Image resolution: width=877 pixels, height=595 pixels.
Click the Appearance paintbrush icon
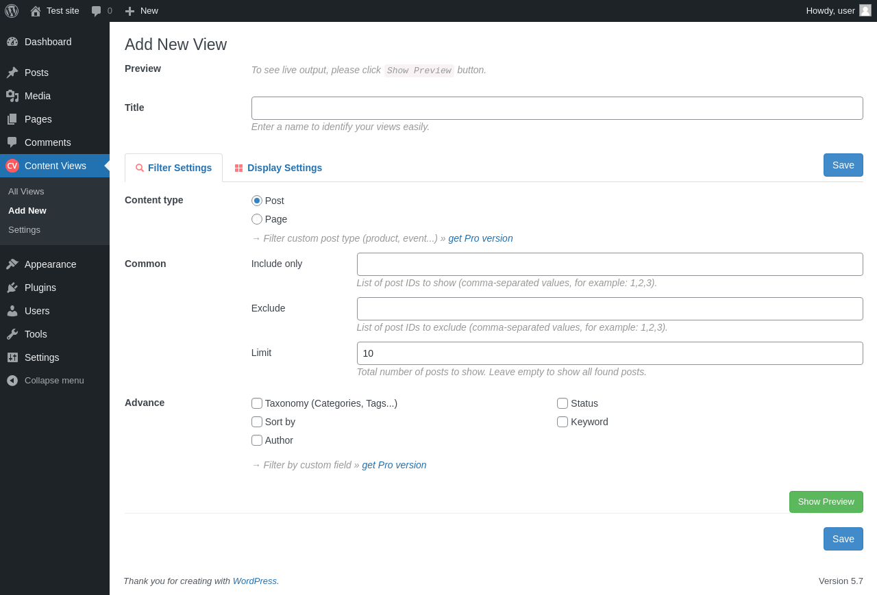pos(12,264)
